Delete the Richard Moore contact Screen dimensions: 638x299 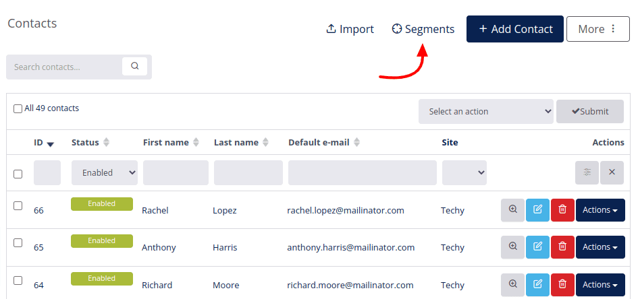562,284
